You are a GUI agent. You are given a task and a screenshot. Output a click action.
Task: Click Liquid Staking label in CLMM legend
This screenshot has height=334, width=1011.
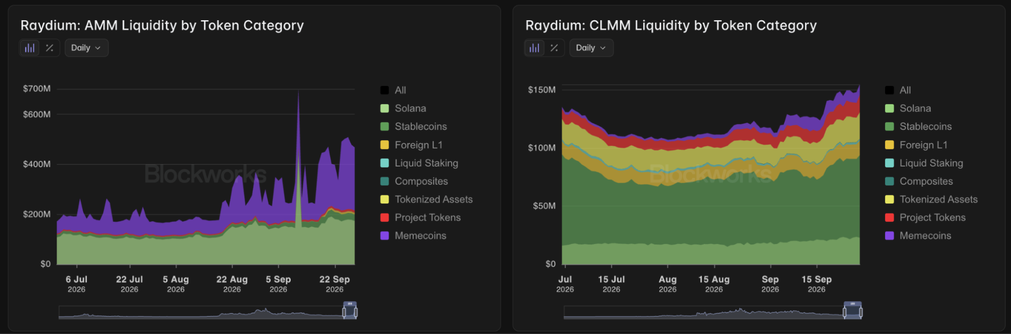point(931,163)
